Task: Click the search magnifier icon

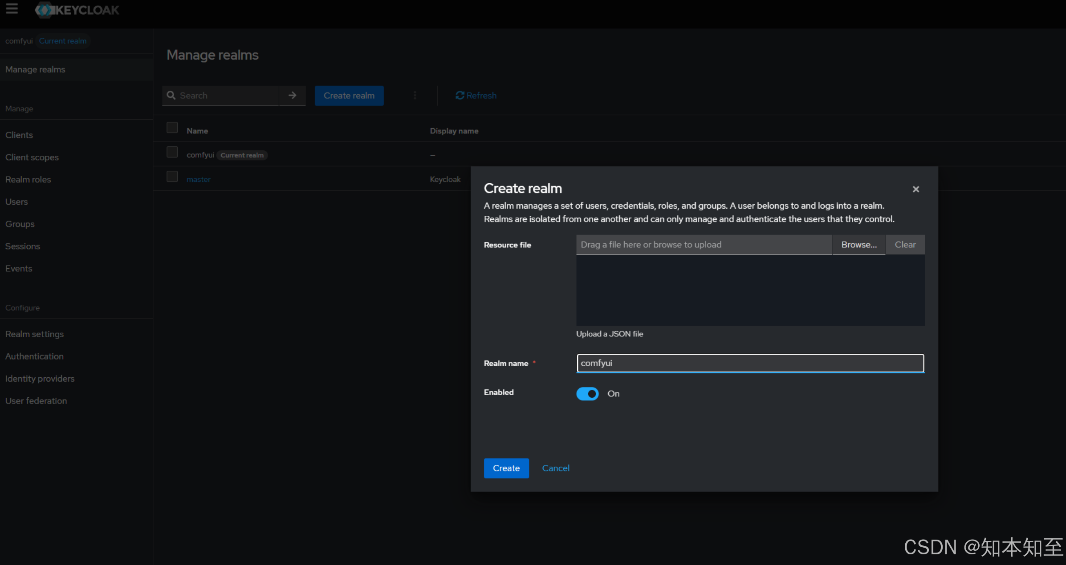Action: pos(171,95)
